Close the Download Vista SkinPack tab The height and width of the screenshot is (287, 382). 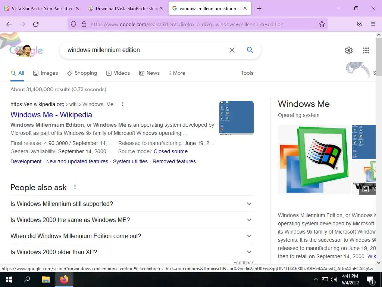click(161, 8)
